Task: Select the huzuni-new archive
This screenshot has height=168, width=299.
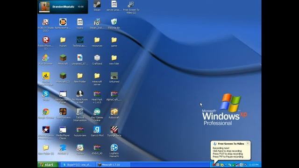Action: tap(80, 132)
